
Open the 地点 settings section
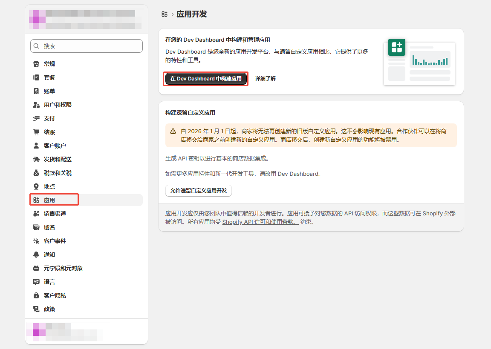(49, 186)
